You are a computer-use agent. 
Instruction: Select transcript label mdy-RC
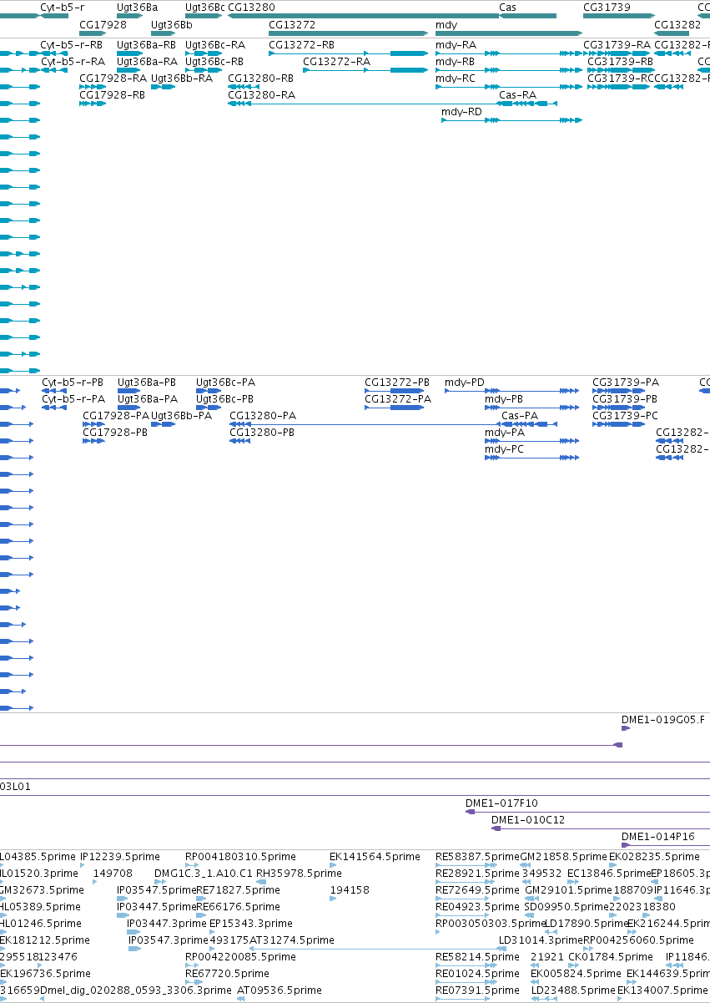tap(456, 78)
